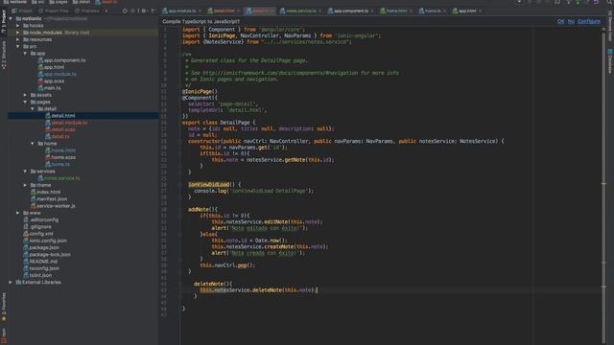Hide the Project panel with the hide icon
The image size is (614, 345).
click(x=153, y=11)
